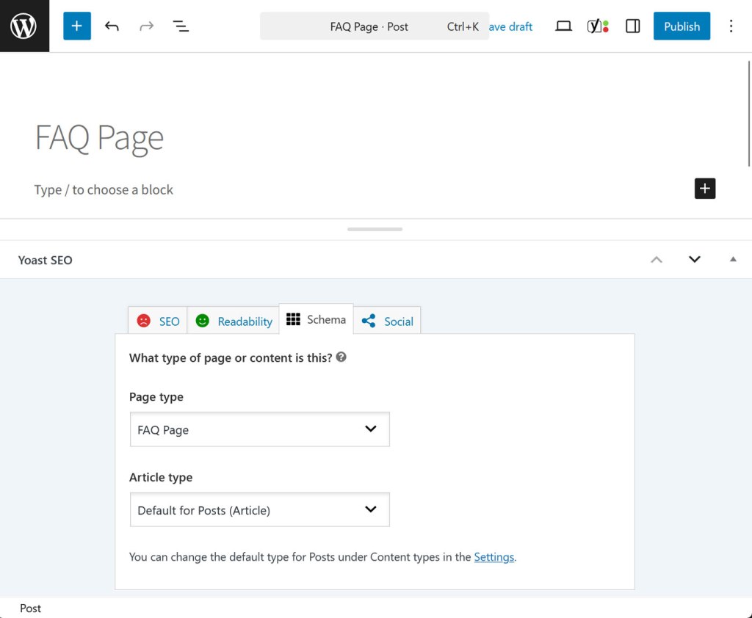Click the Publish button
Image resolution: width=752 pixels, height=618 pixels.
pyautogui.click(x=681, y=26)
